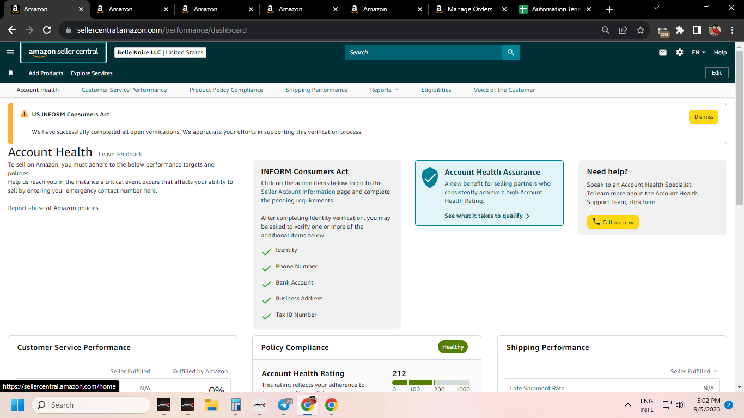Go to the Shipping Performance nav tab
Image resolution: width=744 pixels, height=418 pixels.
tap(316, 90)
